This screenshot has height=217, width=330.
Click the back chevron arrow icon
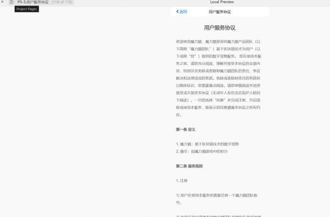click(178, 12)
